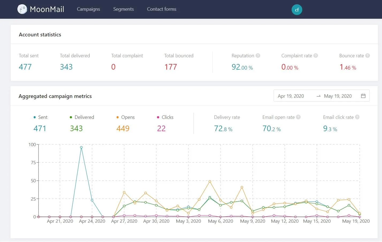Click the Email click rate help icon

(357, 117)
